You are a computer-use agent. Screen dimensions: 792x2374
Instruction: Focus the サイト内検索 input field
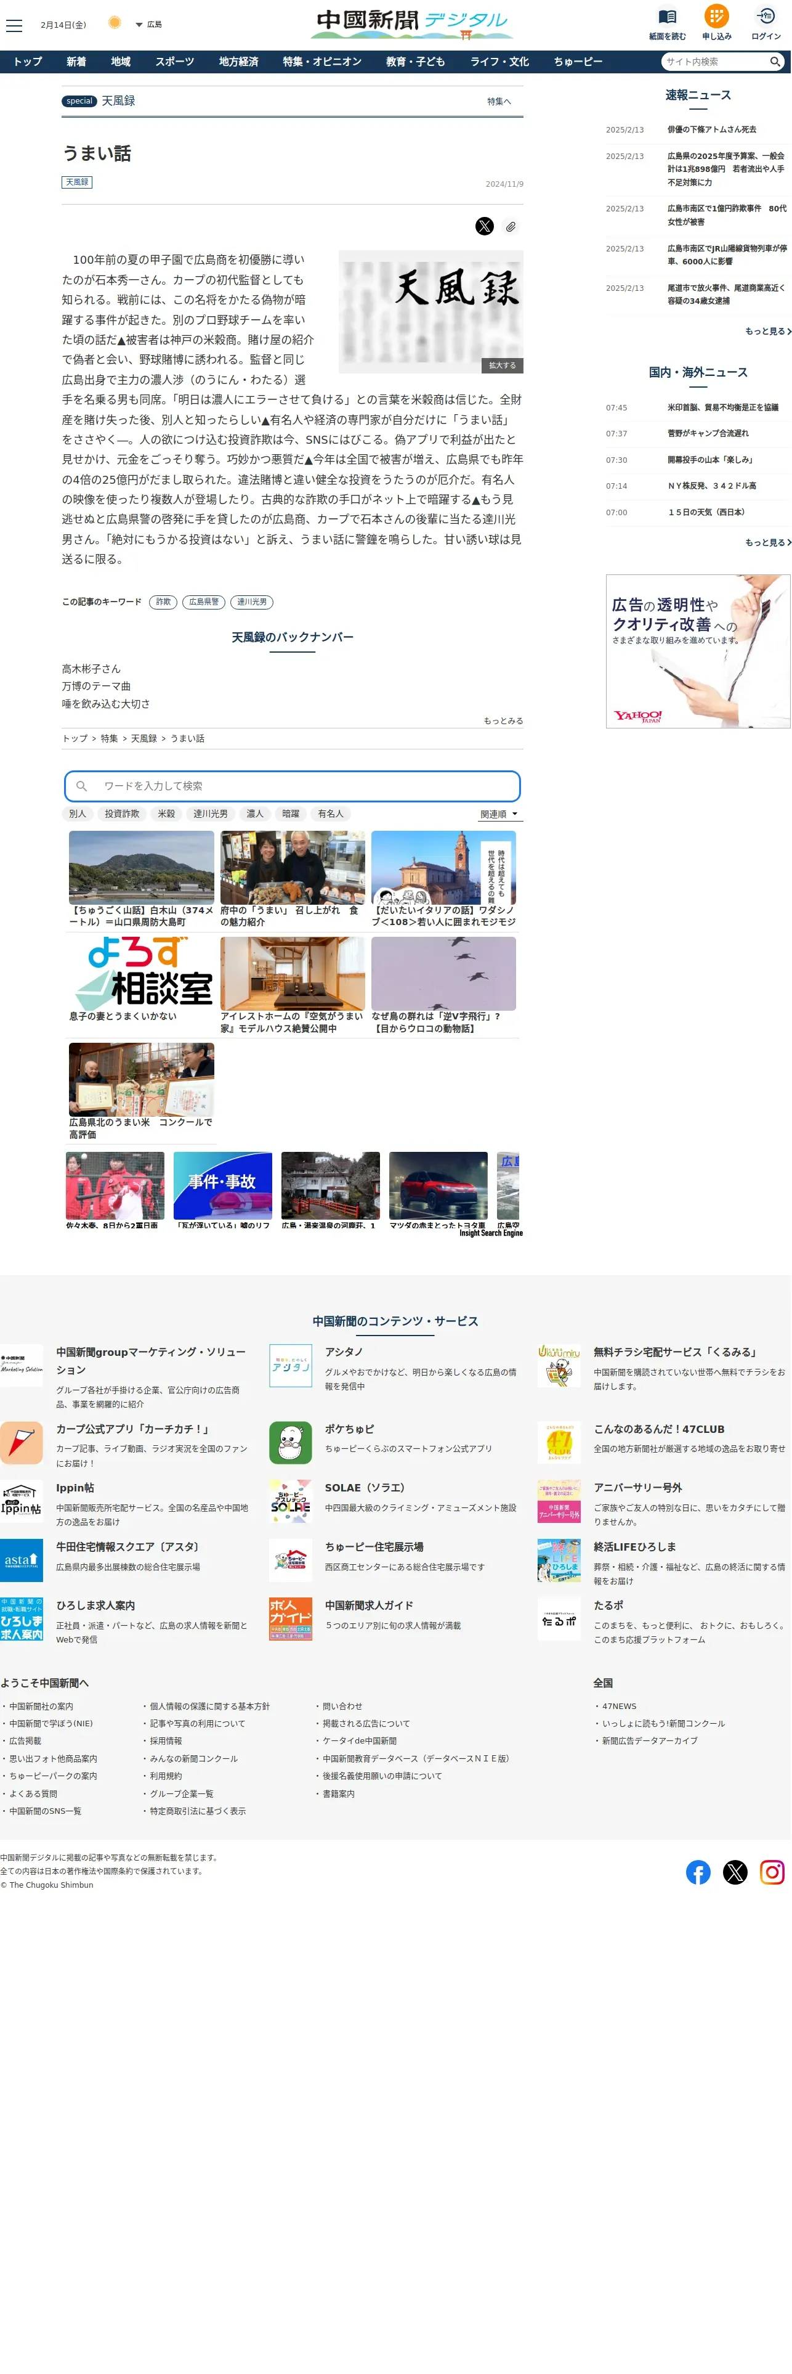point(714,62)
